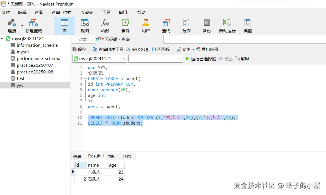The height and width of the screenshot is (195, 326).
Task: Select the 木头人 name cell
Action: tap(98, 172)
